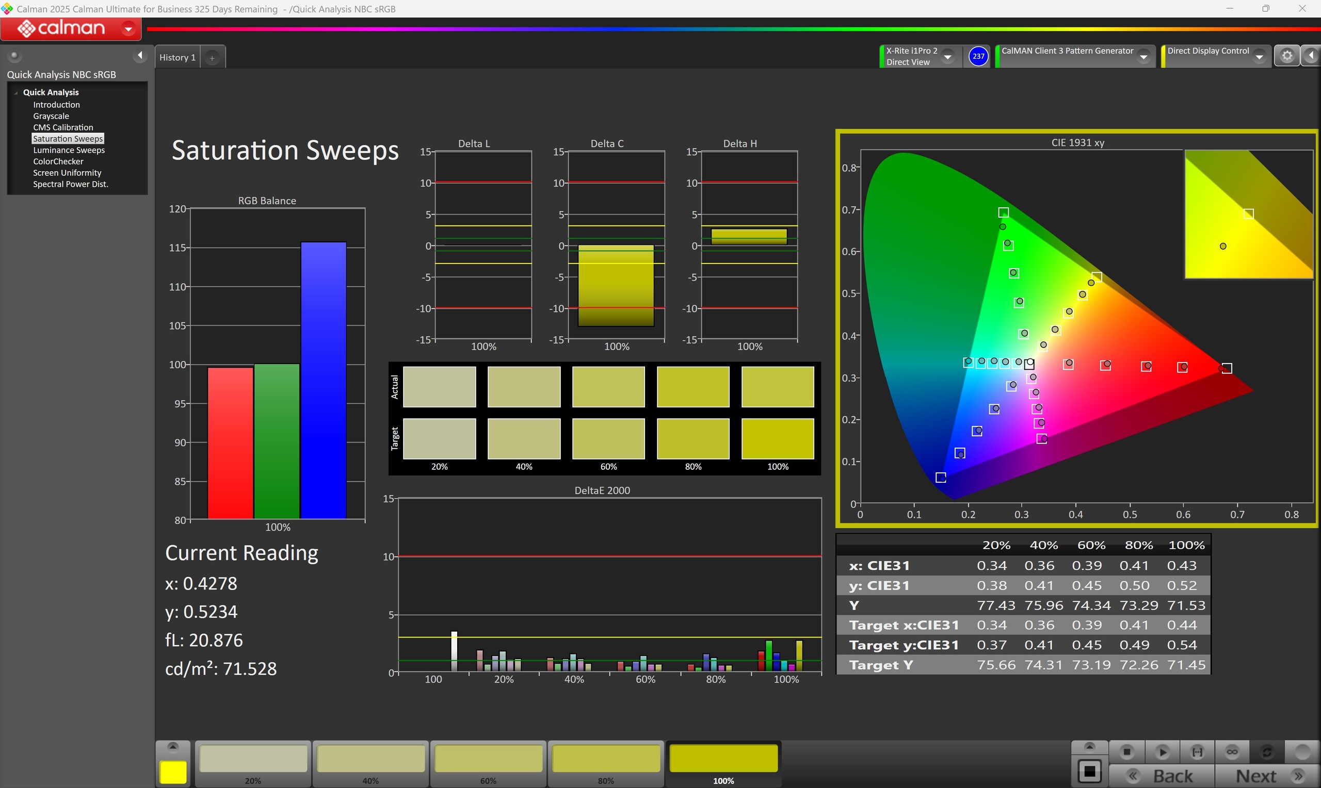Click the blue 237 meter timer badge
The image size is (1321, 788).
(x=978, y=56)
